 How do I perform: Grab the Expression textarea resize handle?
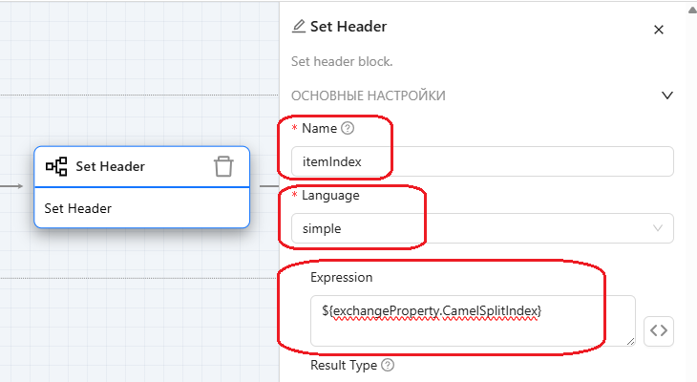(631, 341)
